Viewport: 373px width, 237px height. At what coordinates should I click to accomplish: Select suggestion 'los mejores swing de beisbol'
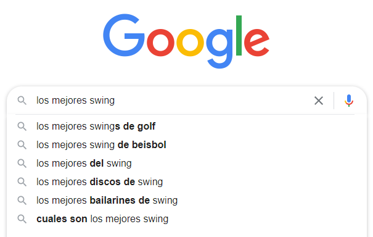[187, 145]
